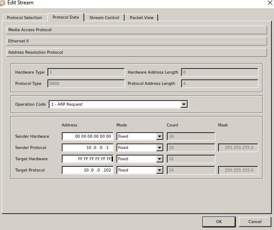Click the Address column header
Image resolution: width=274 pixels, height=230 pixels.
[69, 125]
